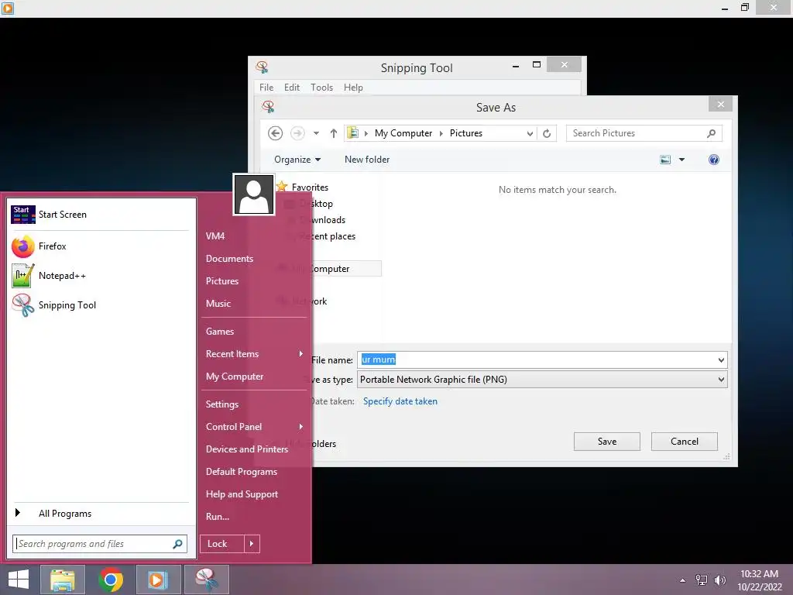Expand the Organize dropdown
The width and height of the screenshot is (793, 595).
click(x=297, y=160)
